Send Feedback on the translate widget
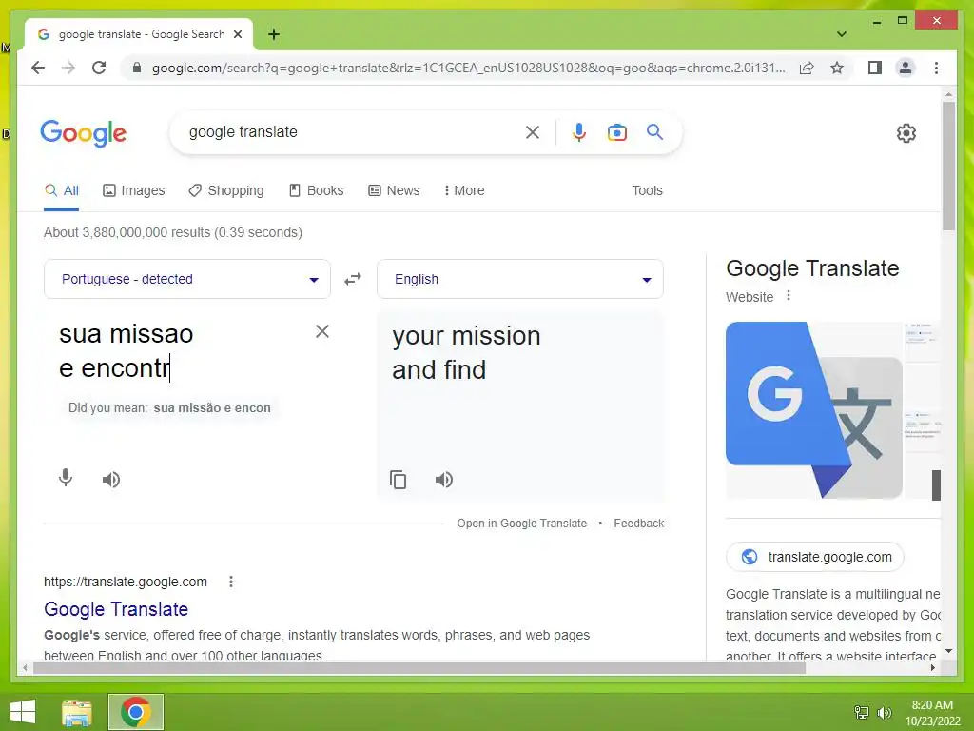Screen dimensions: 974x731 tap(638, 524)
